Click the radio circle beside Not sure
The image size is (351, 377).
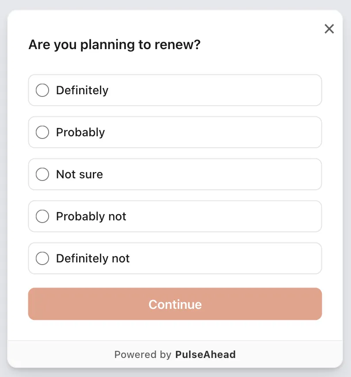(x=42, y=174)
